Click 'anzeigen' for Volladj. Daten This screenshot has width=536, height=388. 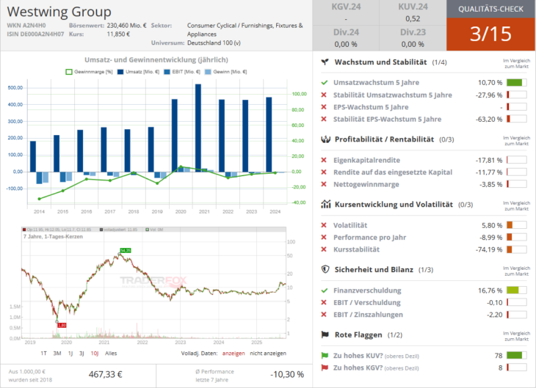point(233,352)
